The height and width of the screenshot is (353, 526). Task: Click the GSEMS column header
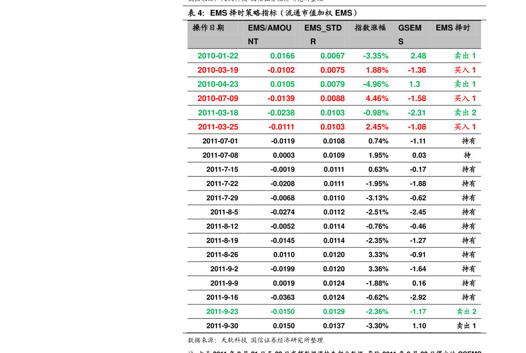tap(409, 34)
